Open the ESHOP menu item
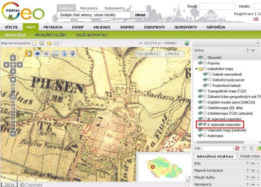This screenshot has height=187, width=261. (x=78, y=27)
